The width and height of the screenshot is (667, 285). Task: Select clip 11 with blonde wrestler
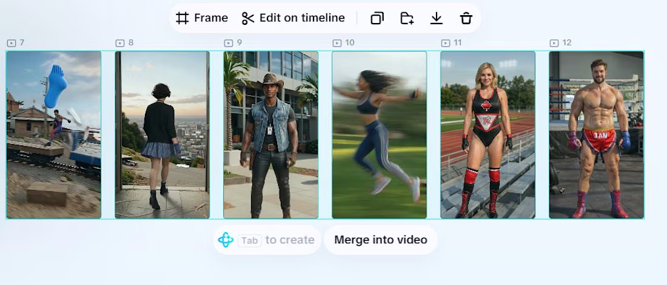pos(488,135)
